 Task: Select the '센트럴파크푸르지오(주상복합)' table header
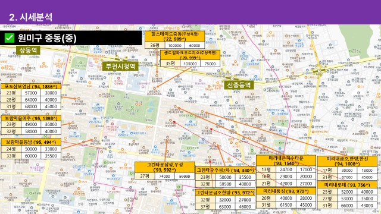pyautogui.click(x=190, y=55)
